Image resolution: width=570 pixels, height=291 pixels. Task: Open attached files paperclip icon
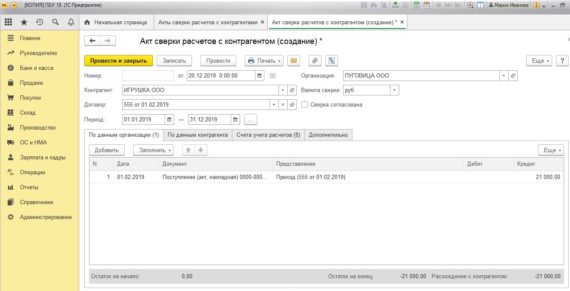(315, 61)
